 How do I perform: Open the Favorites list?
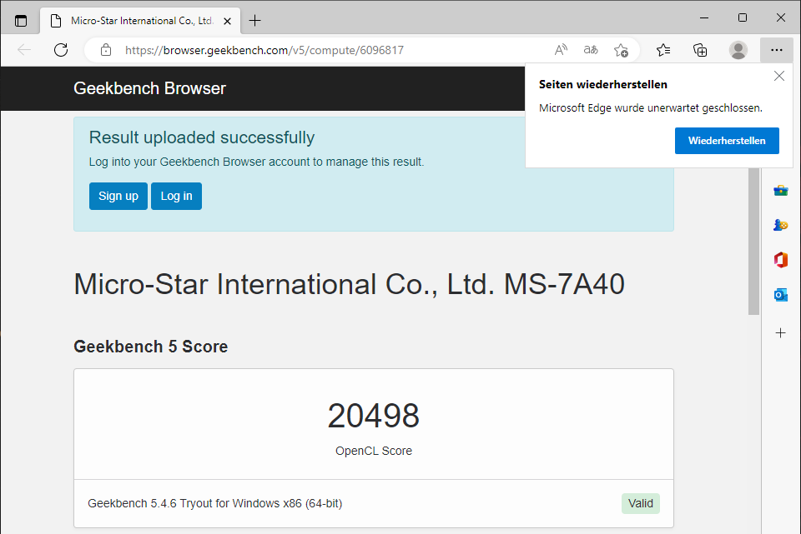click(x=663, y=50)
